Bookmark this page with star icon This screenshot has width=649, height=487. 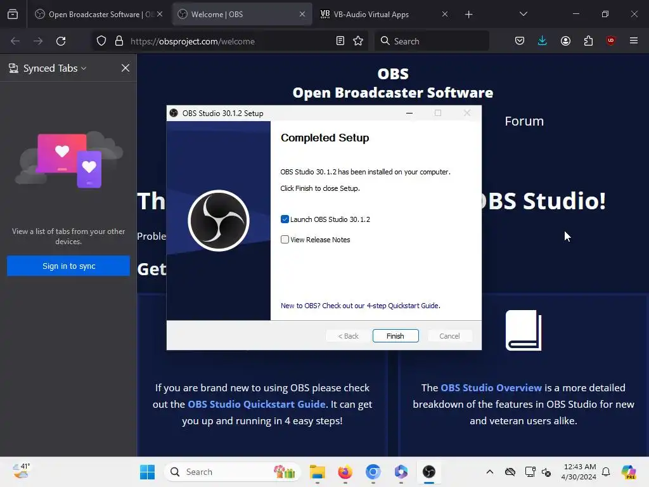tap(358, 41)
